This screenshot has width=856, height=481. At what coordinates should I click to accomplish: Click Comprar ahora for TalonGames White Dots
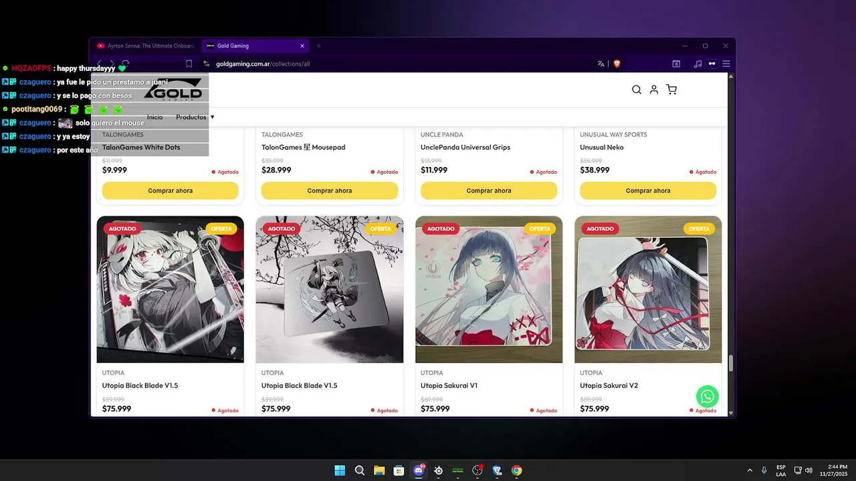pyautogui.click(x=170, y=190)
